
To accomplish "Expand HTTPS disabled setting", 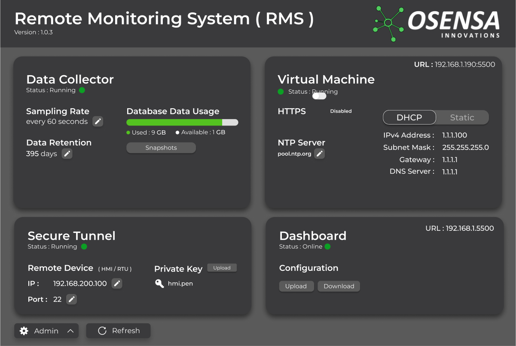I will click(341, 111).
